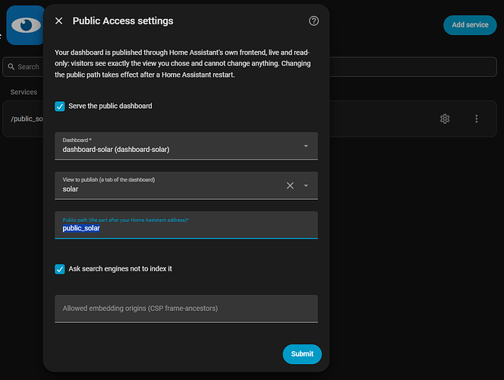Open the gear settings for the service
Viewport: 504px width, 380px height.
pyautogui.click(x=445, y=119)
